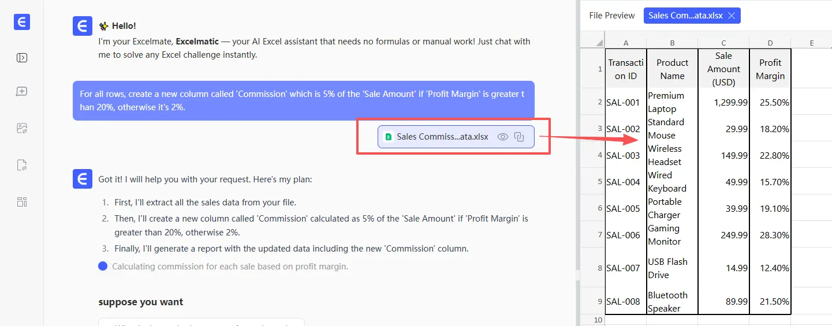Image resolution: width=832 pixels, height=326 pixels.
Task: Click the copy icon on the file chip
Action: click(x=519, y=137)
